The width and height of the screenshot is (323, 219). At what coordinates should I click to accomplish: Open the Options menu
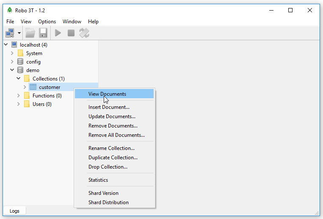pyautogui.click(x=47, y=22)
